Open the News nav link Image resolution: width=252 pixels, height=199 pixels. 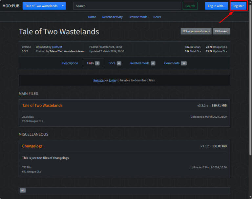pos(157,17)
